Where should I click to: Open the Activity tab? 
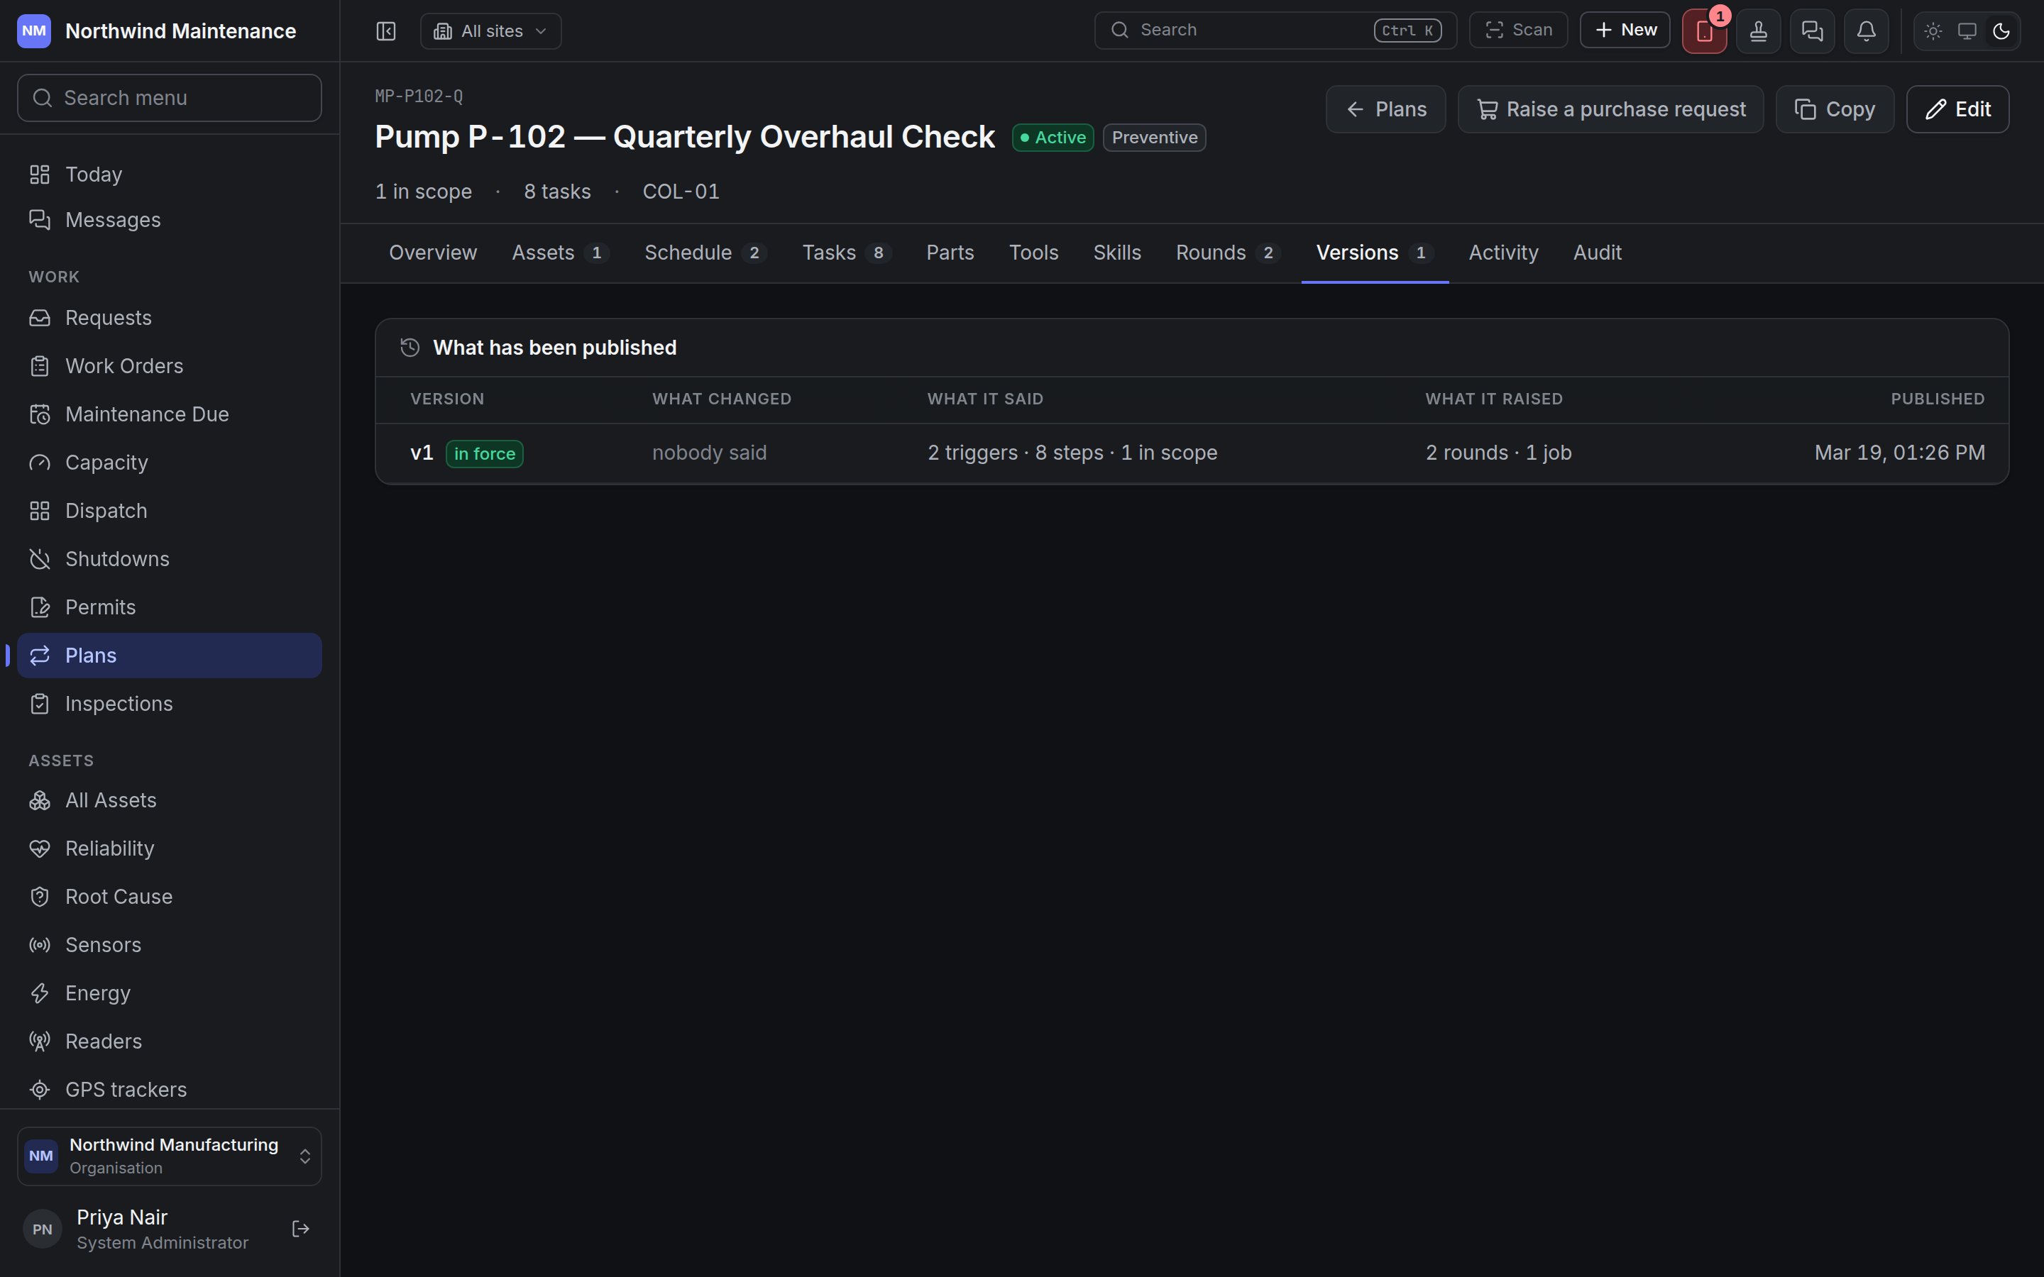1503,253
